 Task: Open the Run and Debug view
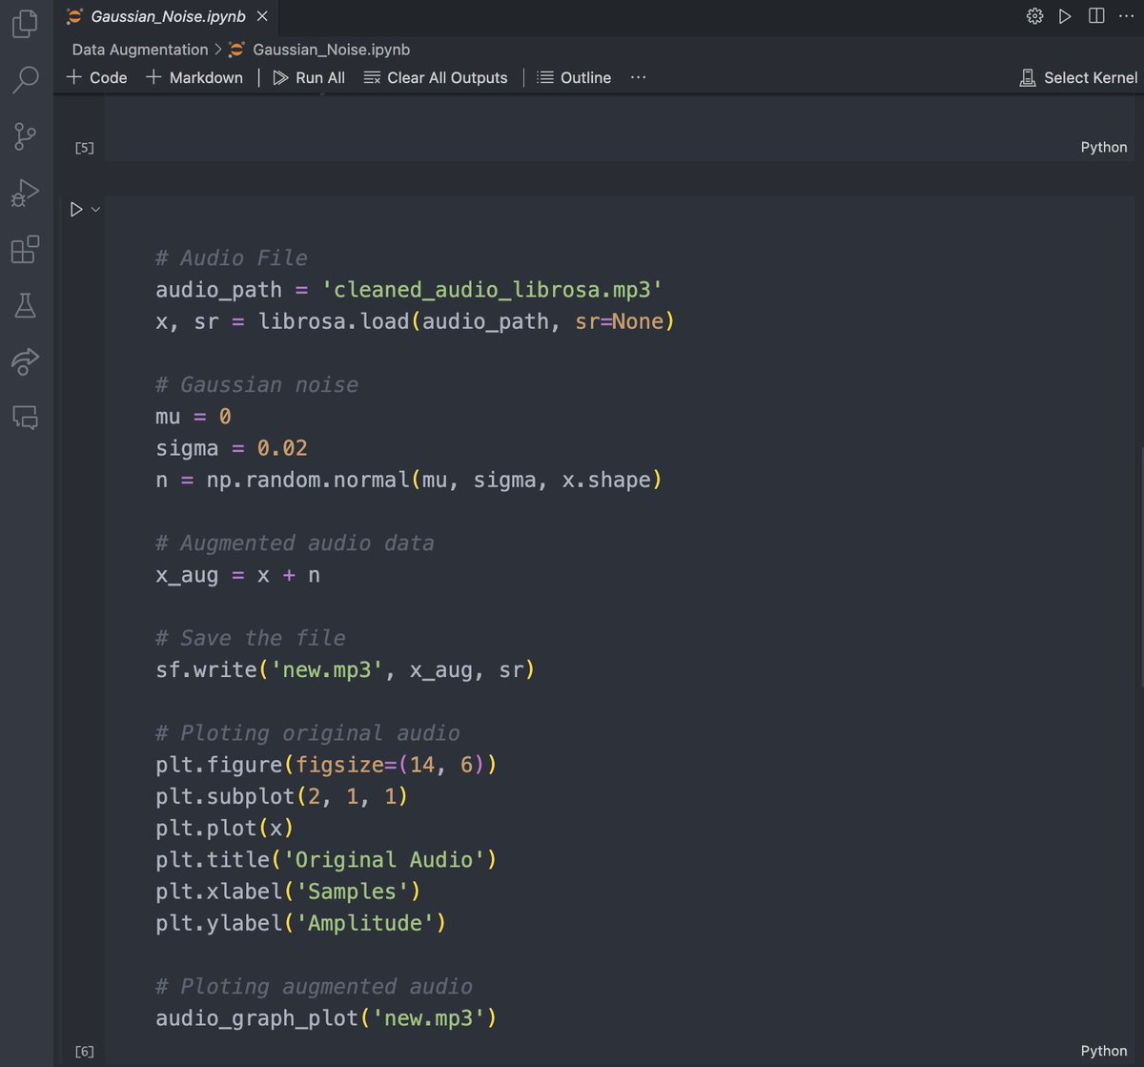coord(25,194)
